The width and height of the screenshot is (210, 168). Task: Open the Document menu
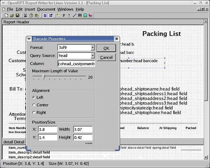coord(46,9)
